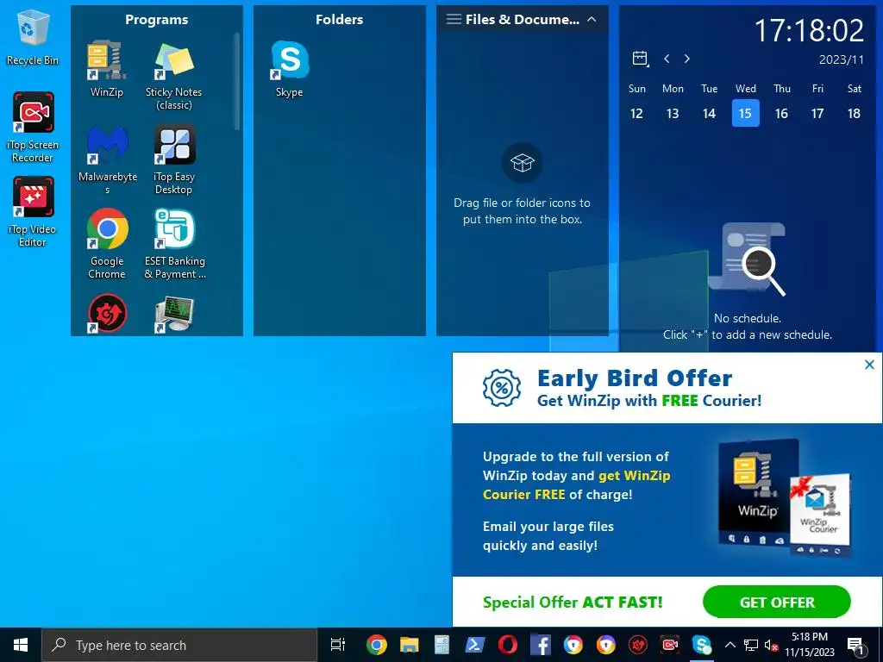This screenshot has height=662, width=883.
Task: Select highlighted Wednesday 15 in calendar
Action: pos(745,113)
